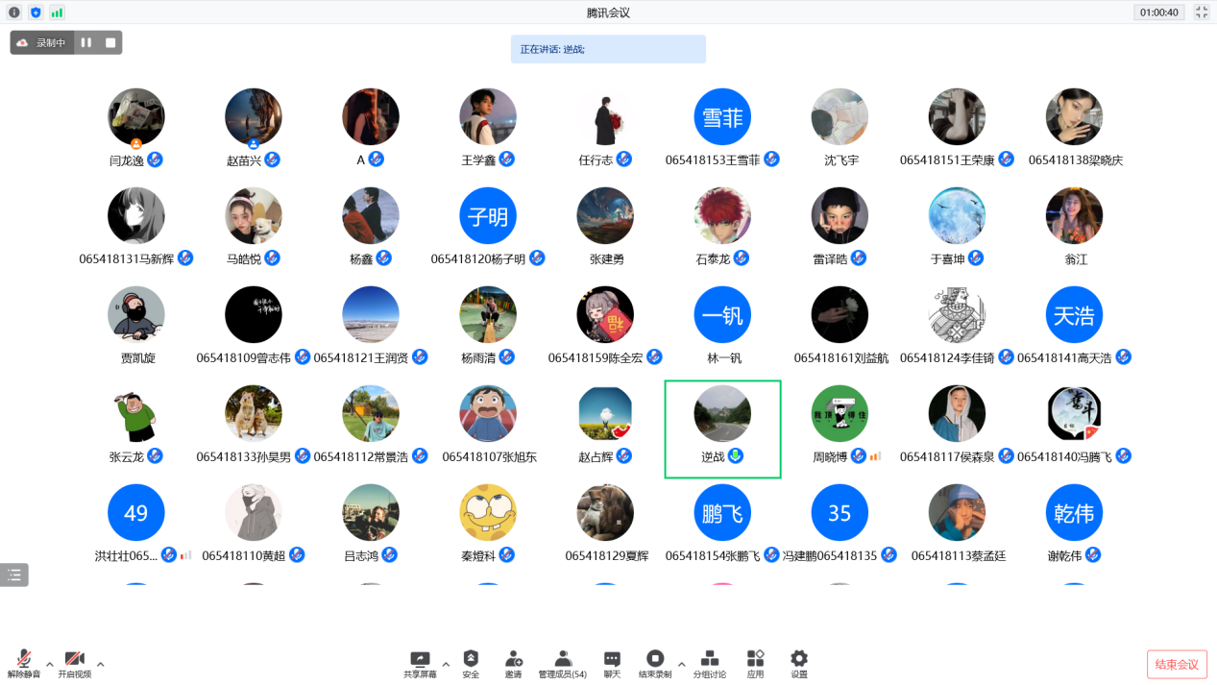Image resolution: width=1217 pixels, height=685 pixels.
Task: Open the 管理成员(54) member list
Action: 562,663
